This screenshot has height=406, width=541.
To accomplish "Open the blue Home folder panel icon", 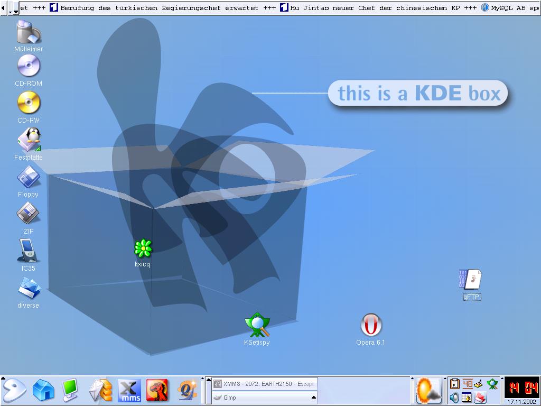I will [x=43, y=391].
